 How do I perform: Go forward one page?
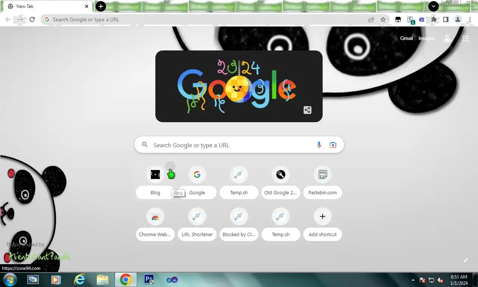click(20, 19)
